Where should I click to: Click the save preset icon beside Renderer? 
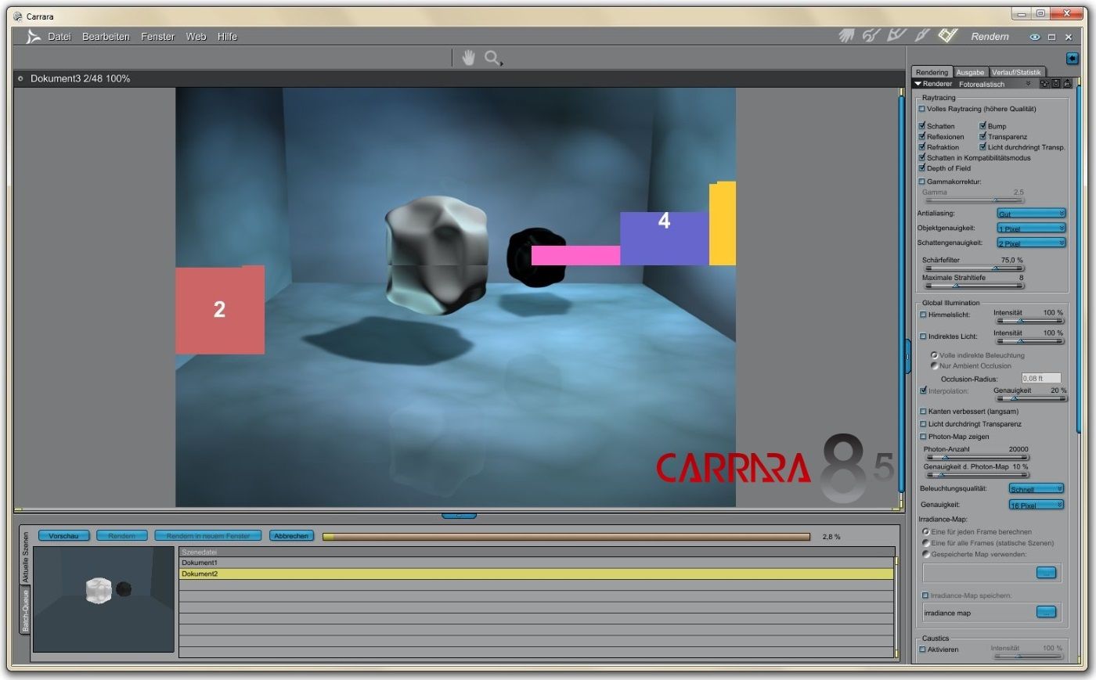tap(1055, 84)
